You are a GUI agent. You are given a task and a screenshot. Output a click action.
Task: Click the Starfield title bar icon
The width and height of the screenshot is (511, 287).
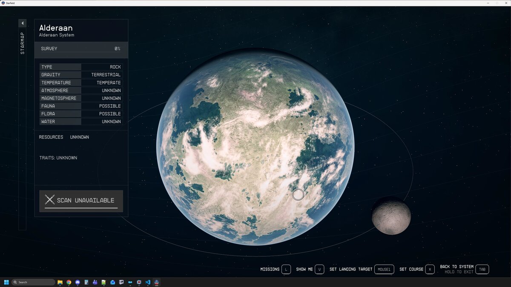pyautogui.click(x=3, y=3)
